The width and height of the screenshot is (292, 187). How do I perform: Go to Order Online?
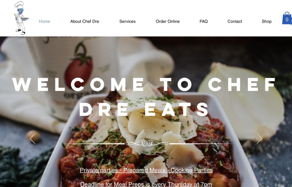point(168,21)
